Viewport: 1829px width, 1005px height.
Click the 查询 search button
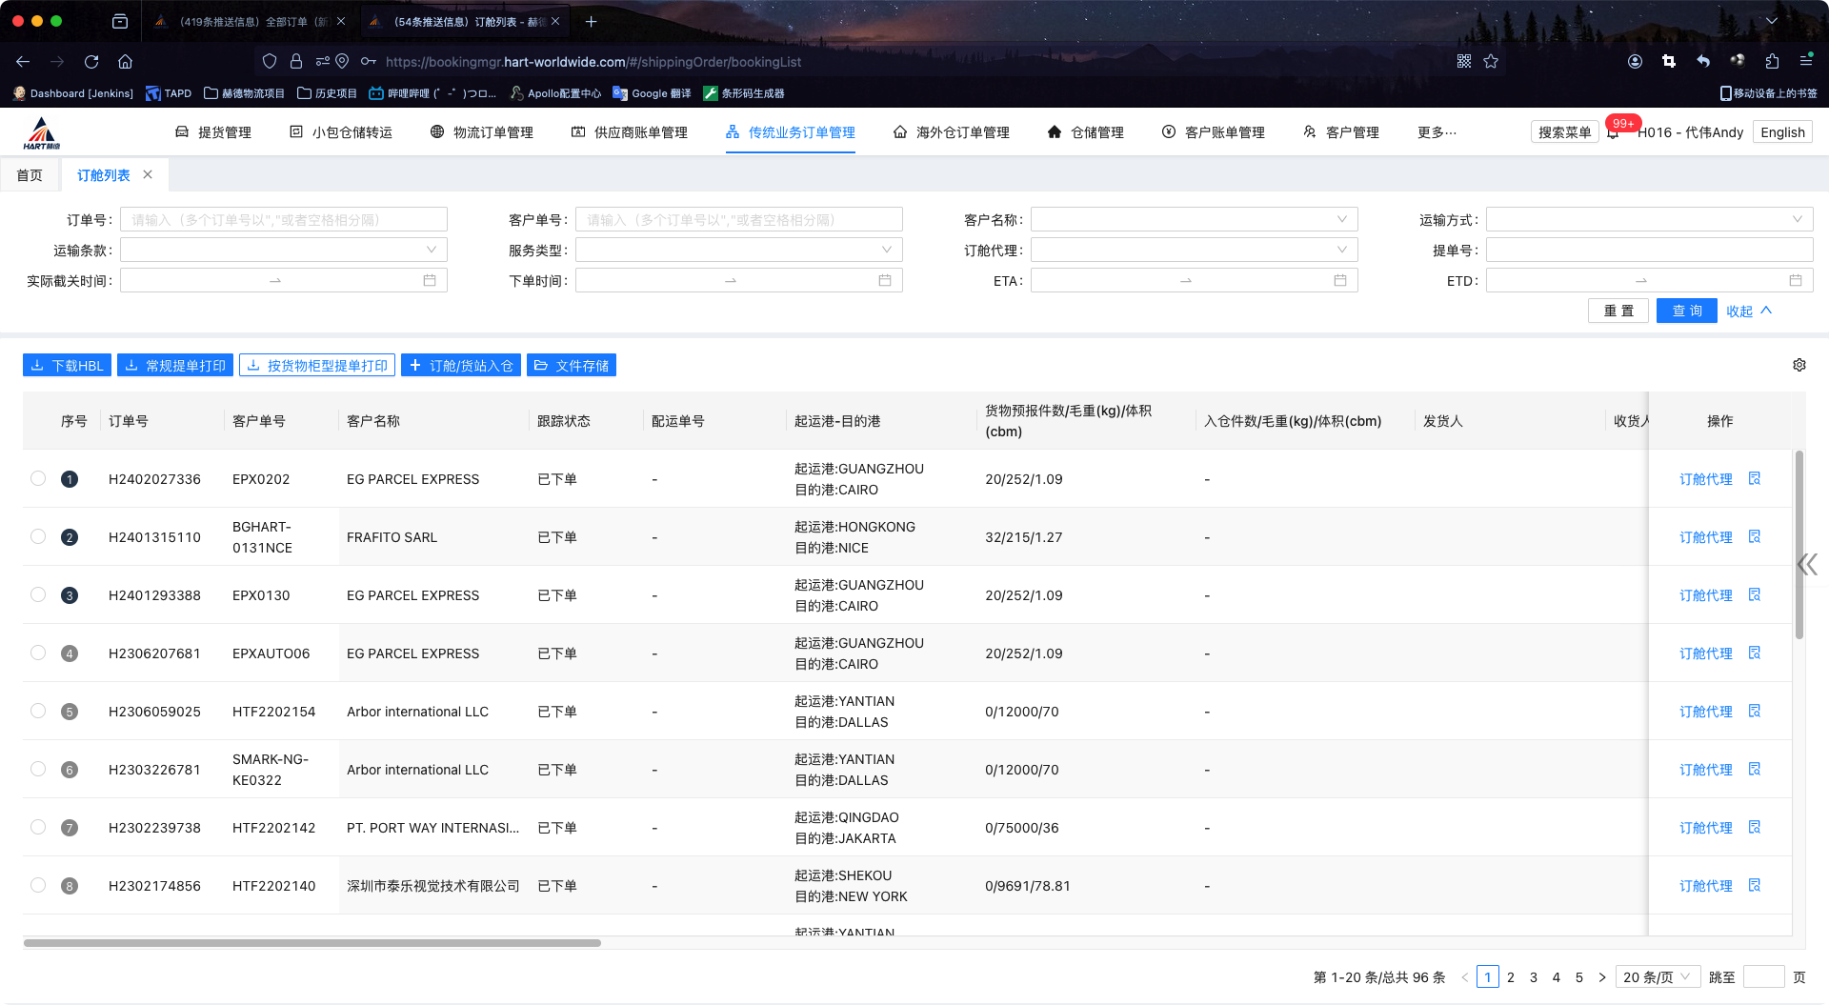[1686, 311]
